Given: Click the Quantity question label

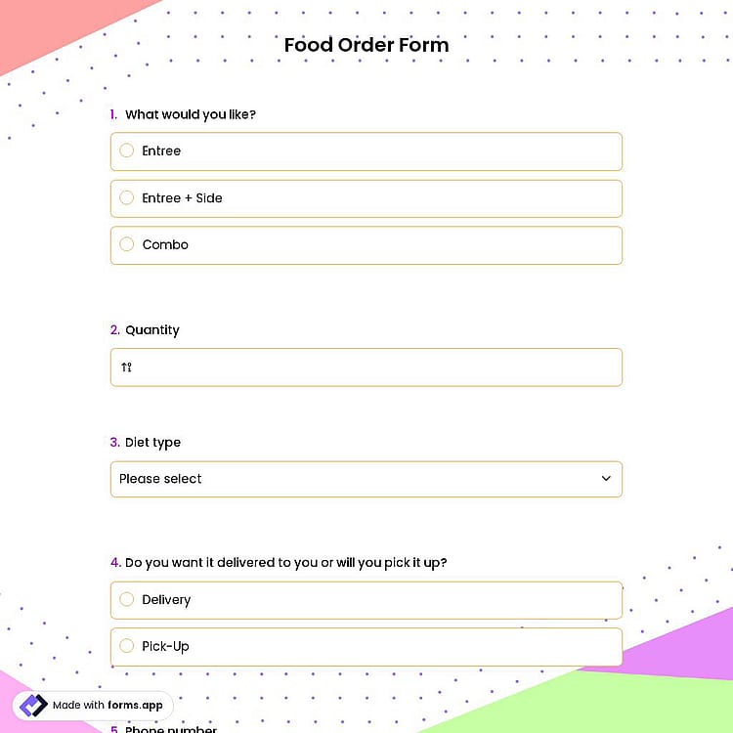Looking at the screenshot, I should click(x=151, y=330).
